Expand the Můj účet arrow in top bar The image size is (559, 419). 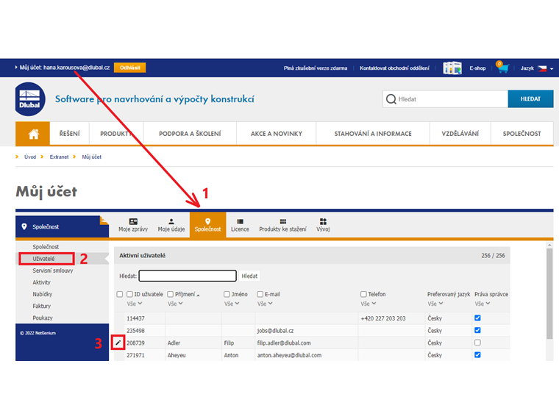(16, 67)
